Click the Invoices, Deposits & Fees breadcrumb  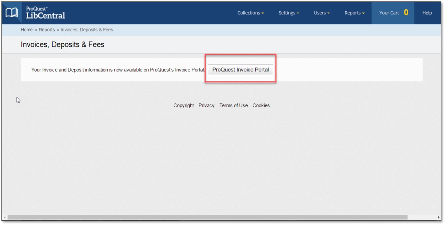(x=87, y=30)
